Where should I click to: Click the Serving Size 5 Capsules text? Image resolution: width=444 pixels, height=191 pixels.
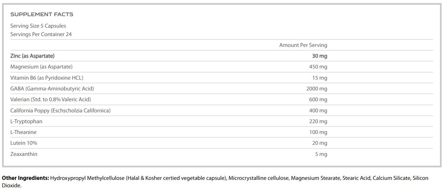(x=38, y=26)
